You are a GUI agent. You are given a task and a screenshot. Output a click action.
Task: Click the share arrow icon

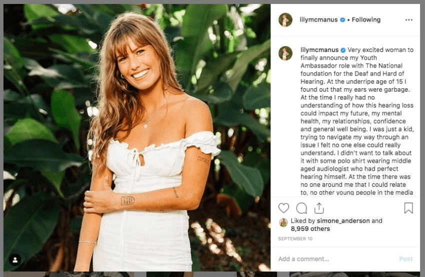point(319,208)
